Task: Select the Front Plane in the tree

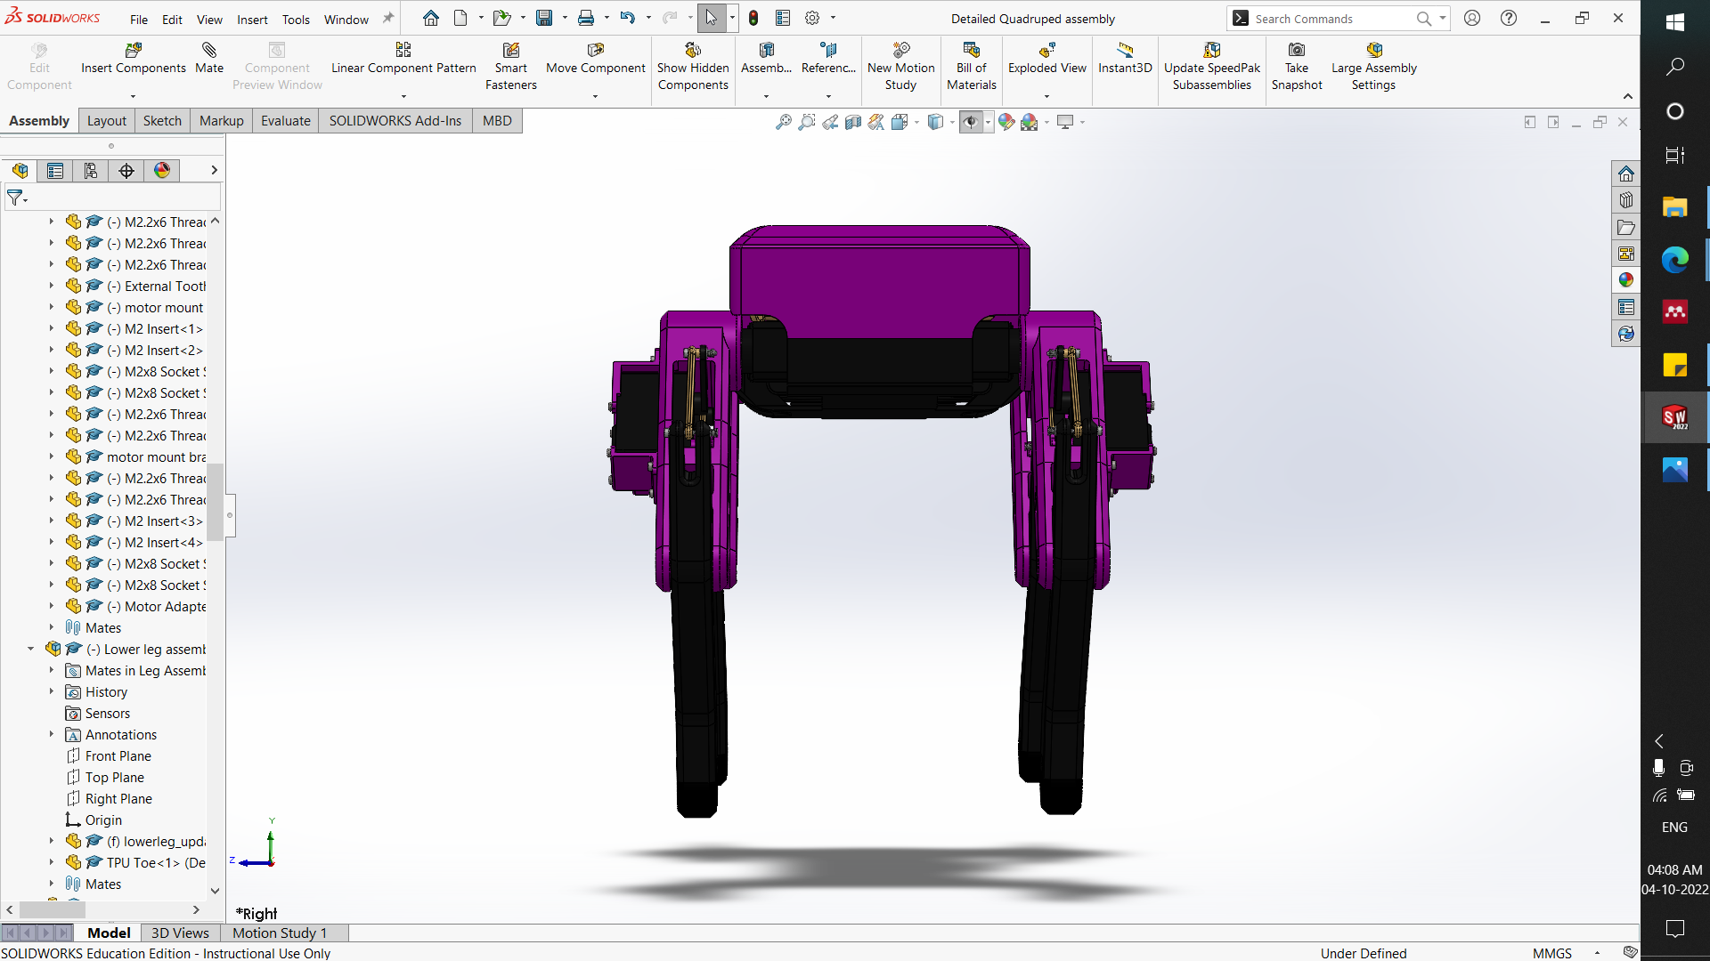Action: point(118,755)
